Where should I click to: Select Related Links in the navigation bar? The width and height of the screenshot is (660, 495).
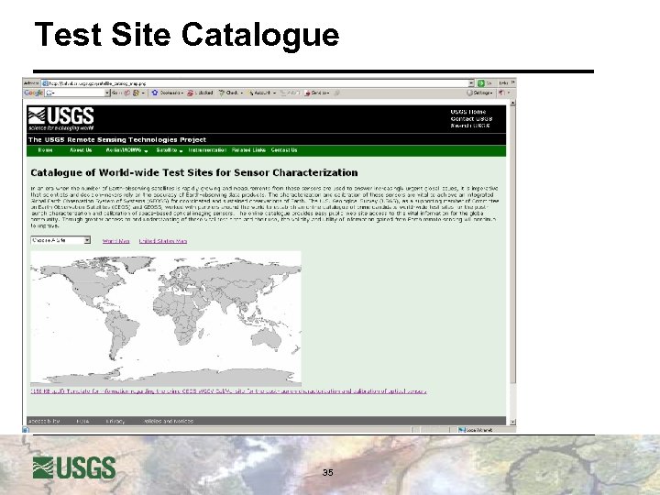pos(248,150)
